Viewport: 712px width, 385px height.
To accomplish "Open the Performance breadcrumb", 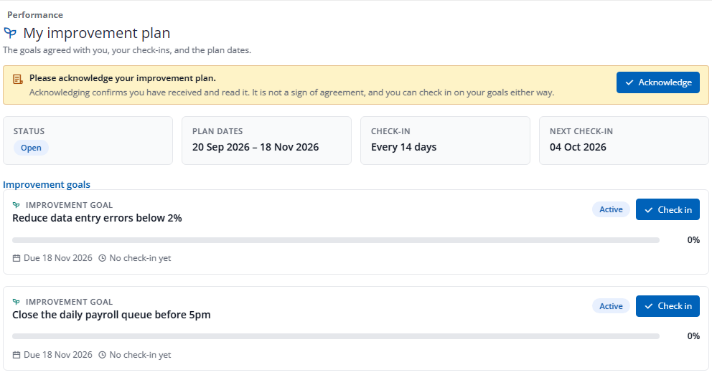I will coord(35,15).
